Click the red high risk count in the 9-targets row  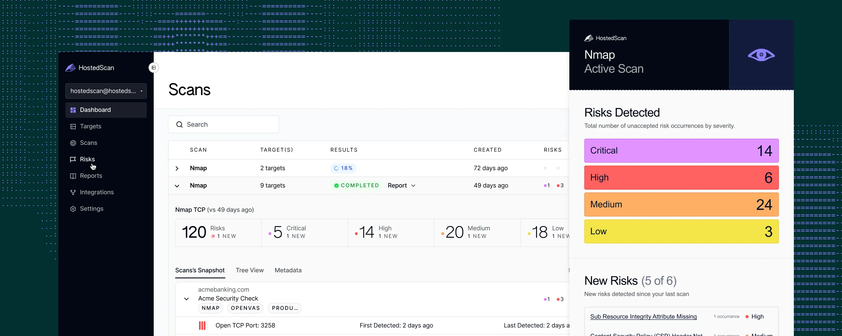pos(560,186)
